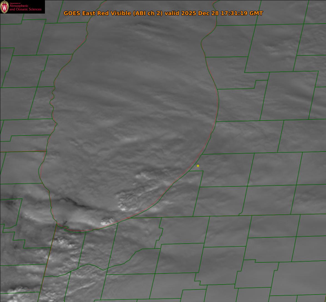Click the 'Atmospheric and Oceanic Sciences' text
The width and height of the screenshot is (326, 302).
25,8
